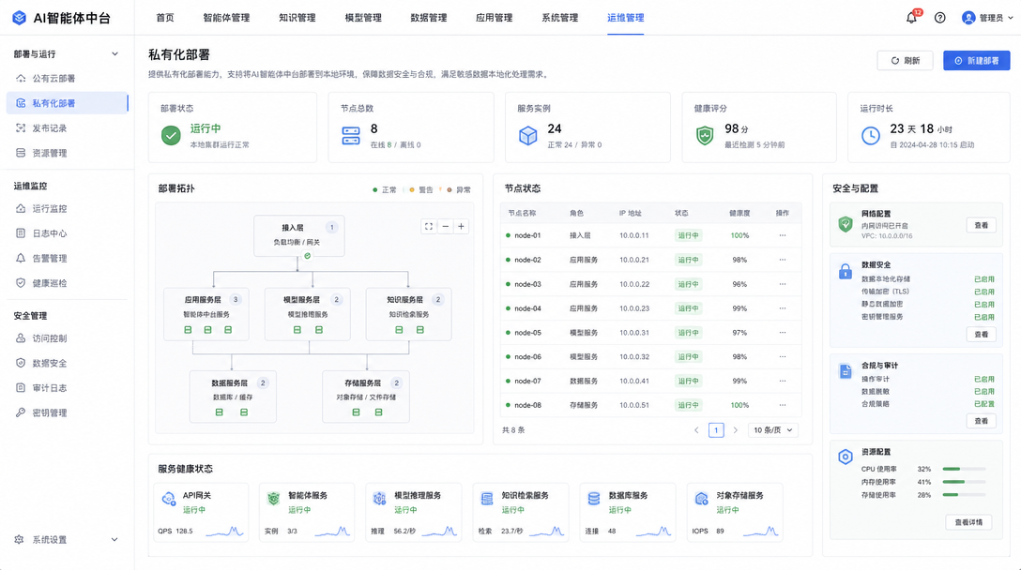Click the 资源配置 hexagon icon

(x=846, y=457)
